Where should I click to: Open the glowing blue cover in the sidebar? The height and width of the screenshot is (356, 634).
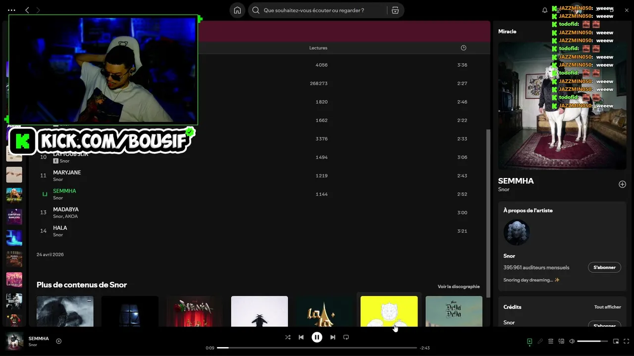(14, 238)
